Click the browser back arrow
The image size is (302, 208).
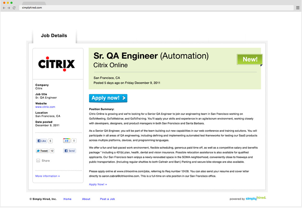(4, 8)
